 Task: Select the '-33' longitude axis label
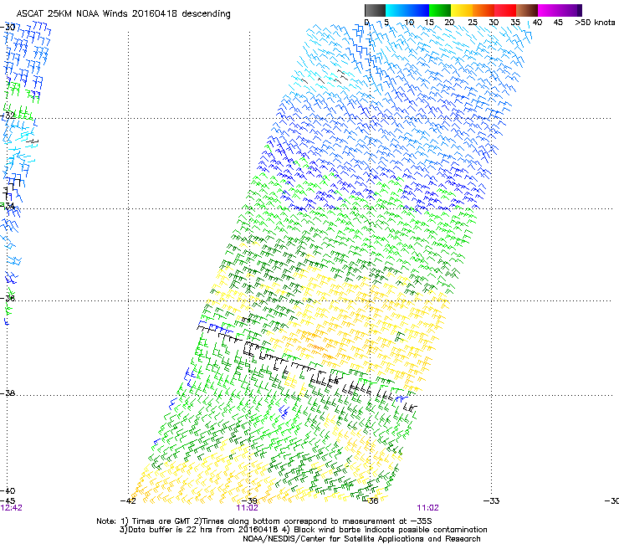click(492, 501)
